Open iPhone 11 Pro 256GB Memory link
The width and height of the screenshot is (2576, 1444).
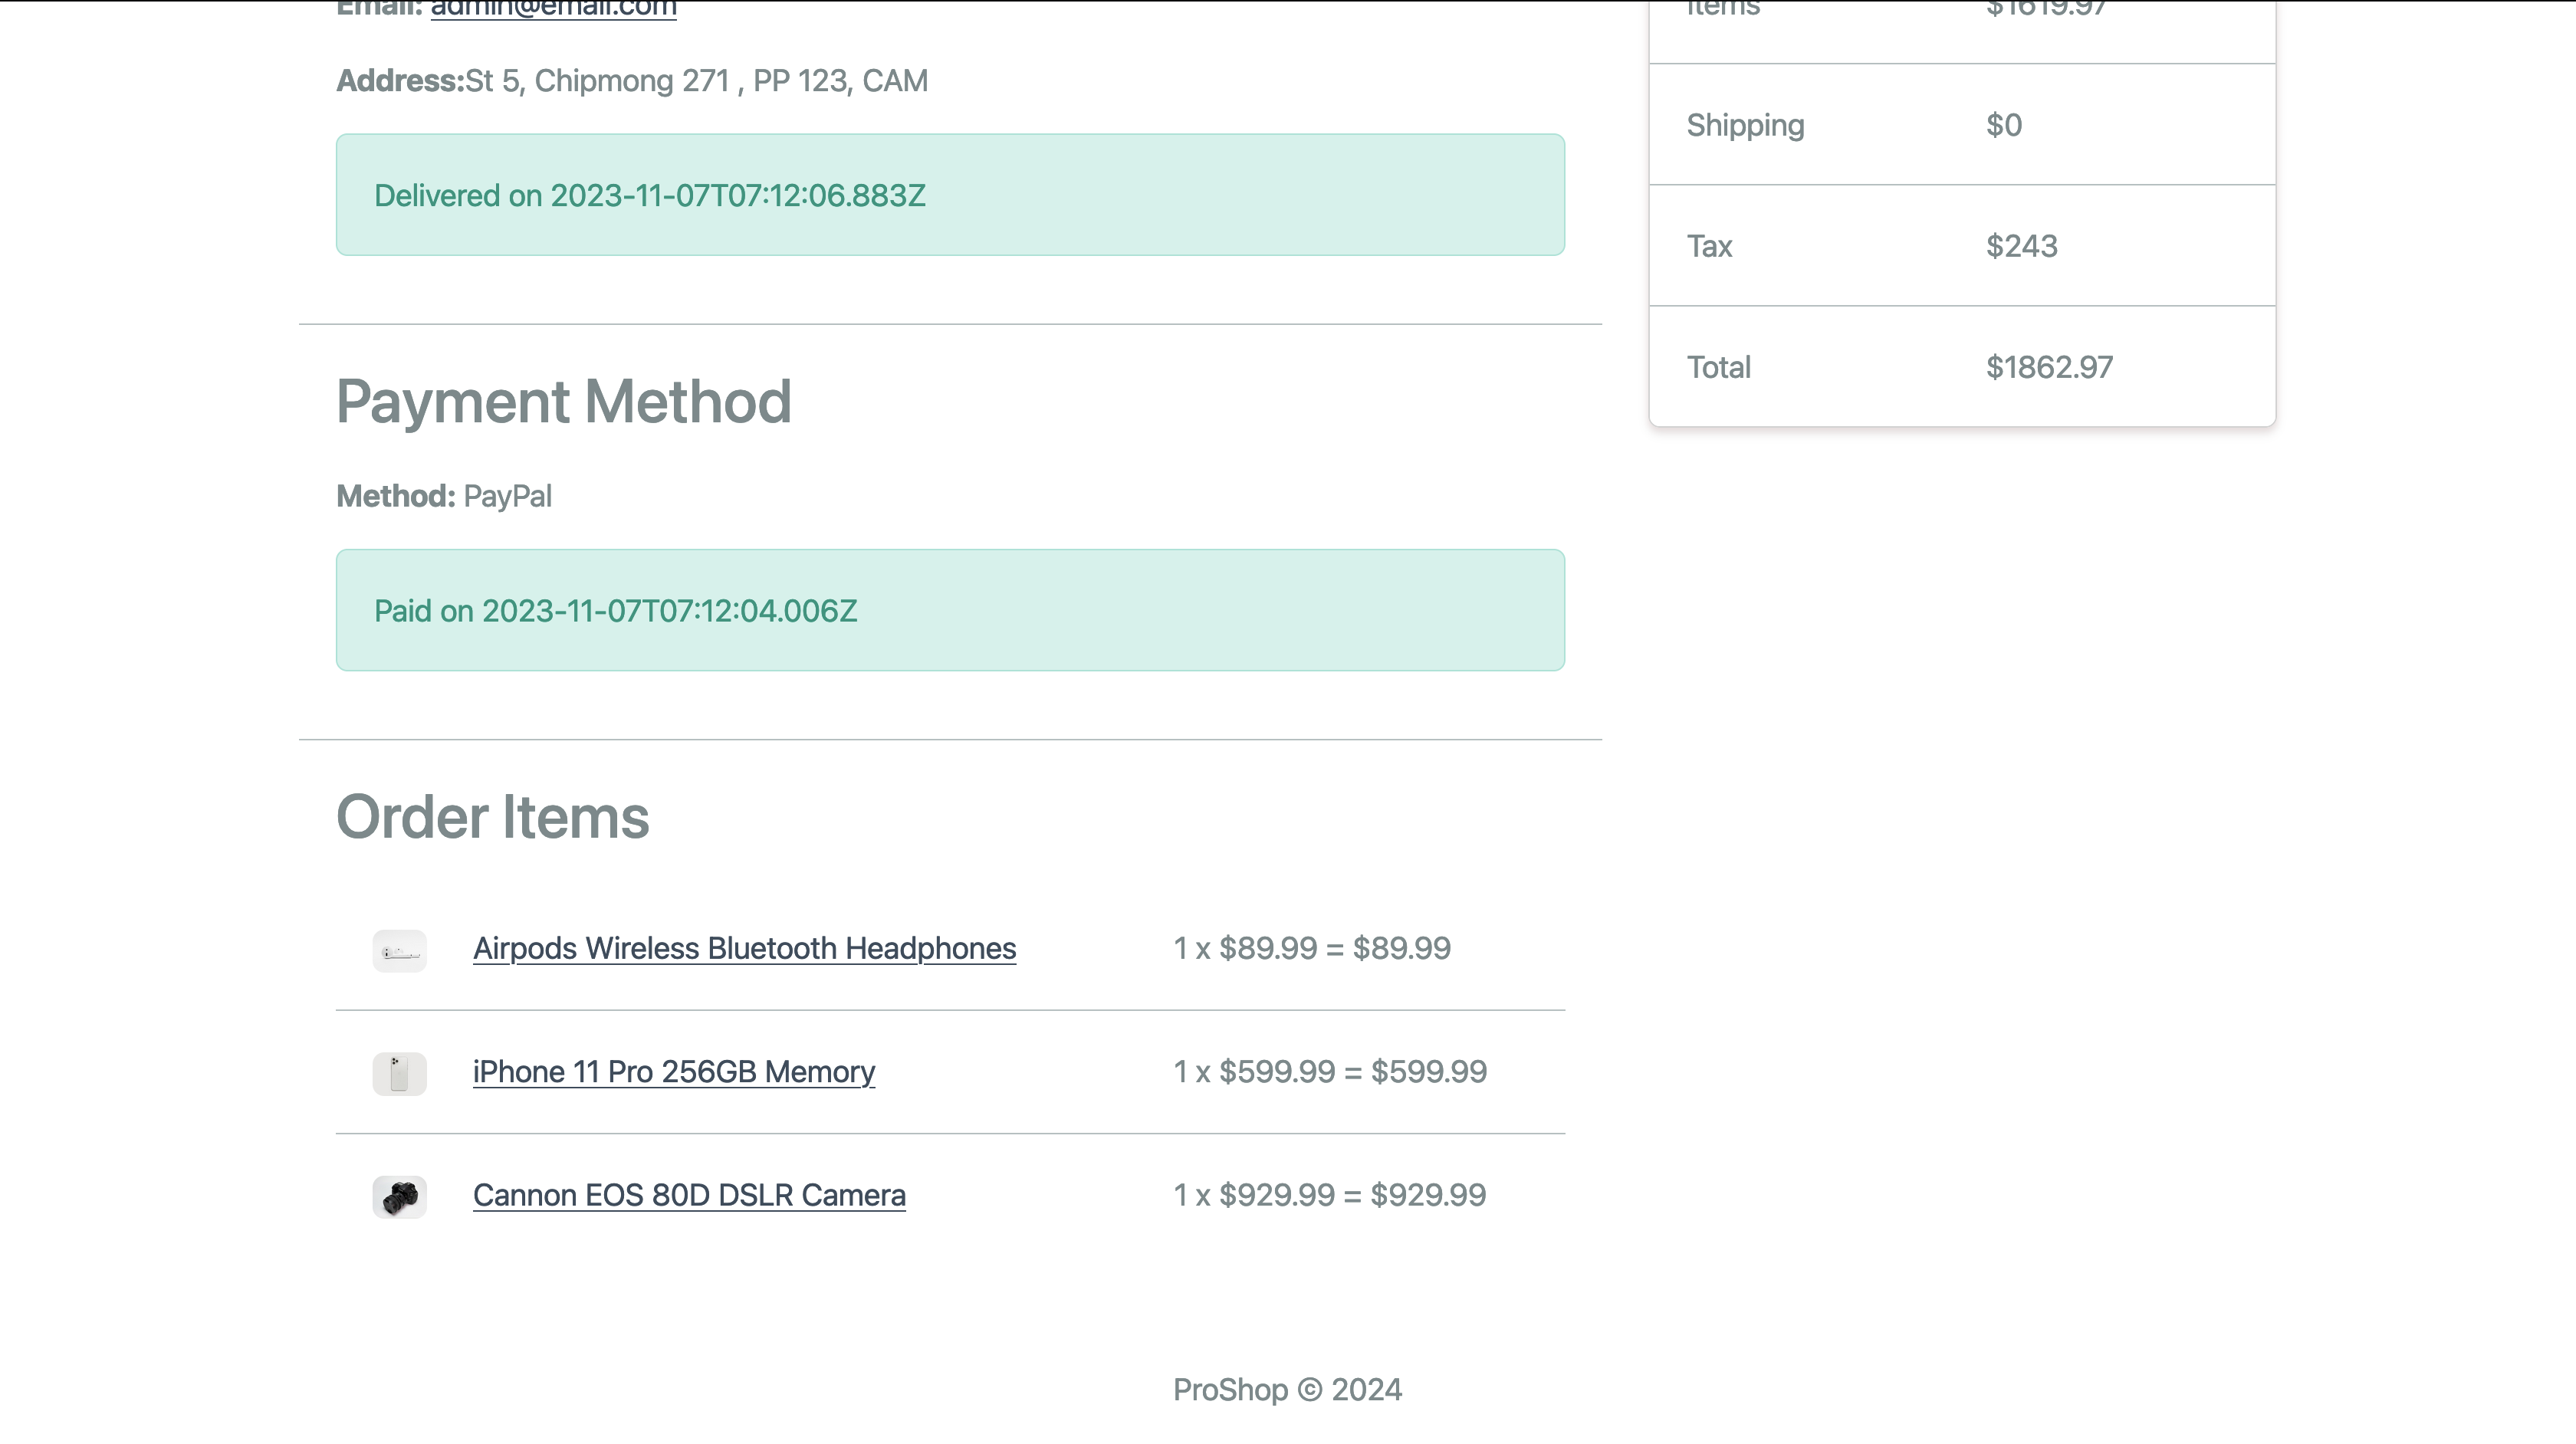(x=673, y=1071)
